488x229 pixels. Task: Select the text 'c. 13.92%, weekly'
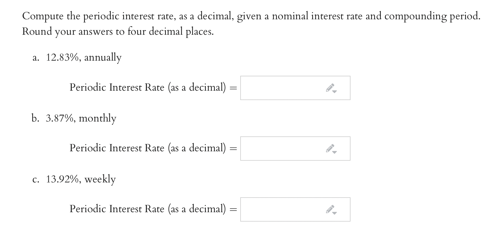(x=74, y=179)
